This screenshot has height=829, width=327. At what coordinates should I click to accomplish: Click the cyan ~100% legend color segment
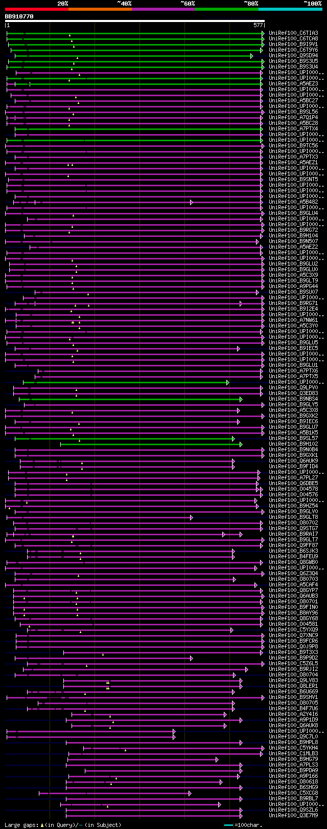tap(290, 9)
